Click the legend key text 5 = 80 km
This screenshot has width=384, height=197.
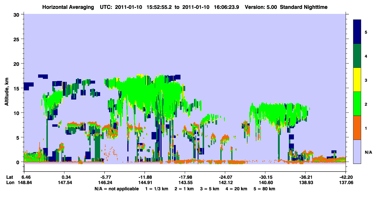[264, 189]
